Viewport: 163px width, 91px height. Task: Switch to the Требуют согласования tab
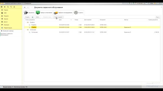(44, 13)
